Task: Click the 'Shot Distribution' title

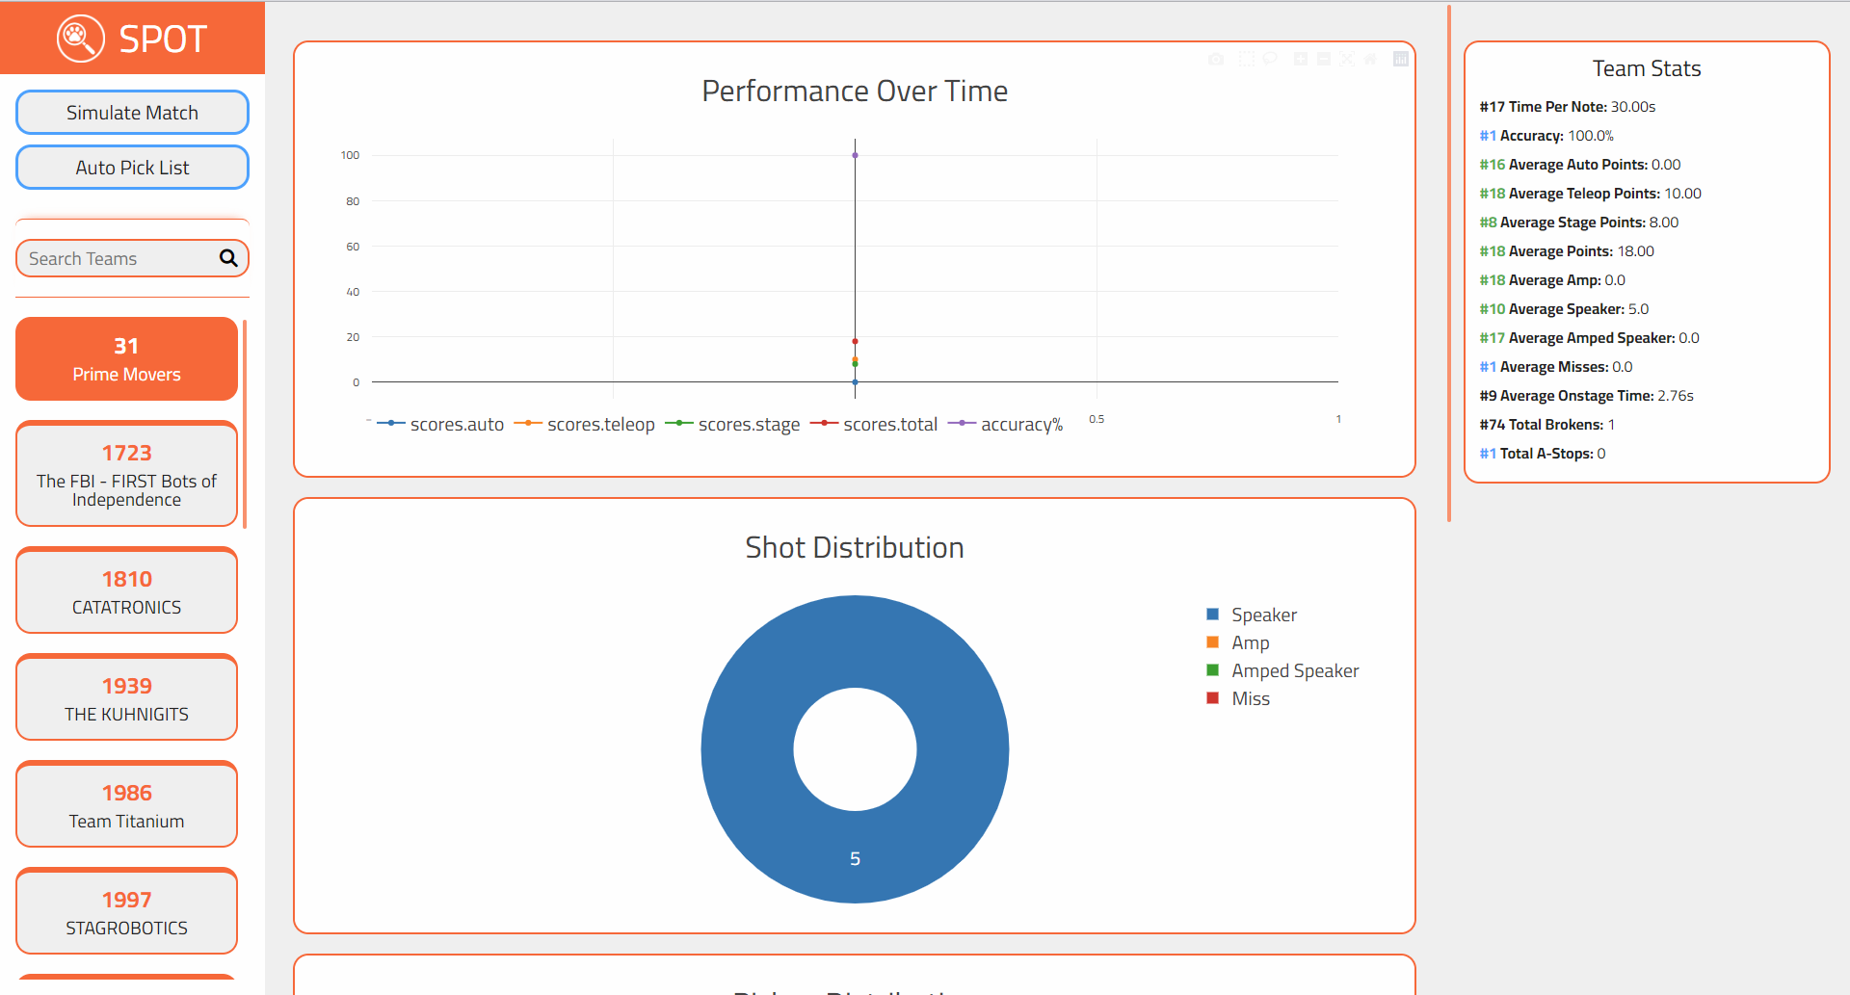Action: pyautogui.click(x=855, y=547)
